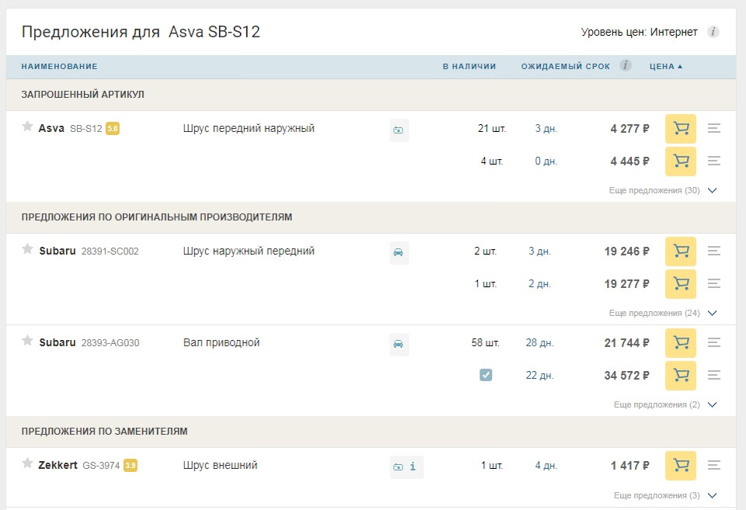Add Subaru 19 246 ₽ offer to cart
This screenshot has width=746, height=510.
click(681, 252)
